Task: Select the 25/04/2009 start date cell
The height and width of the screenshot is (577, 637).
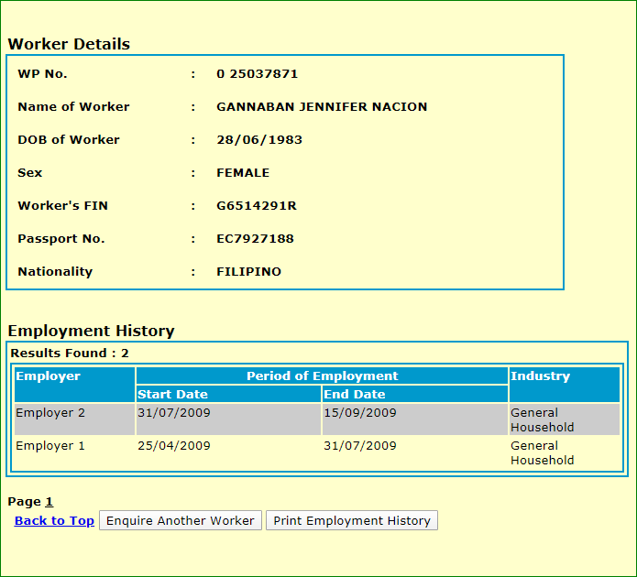Action: (174, 446)
